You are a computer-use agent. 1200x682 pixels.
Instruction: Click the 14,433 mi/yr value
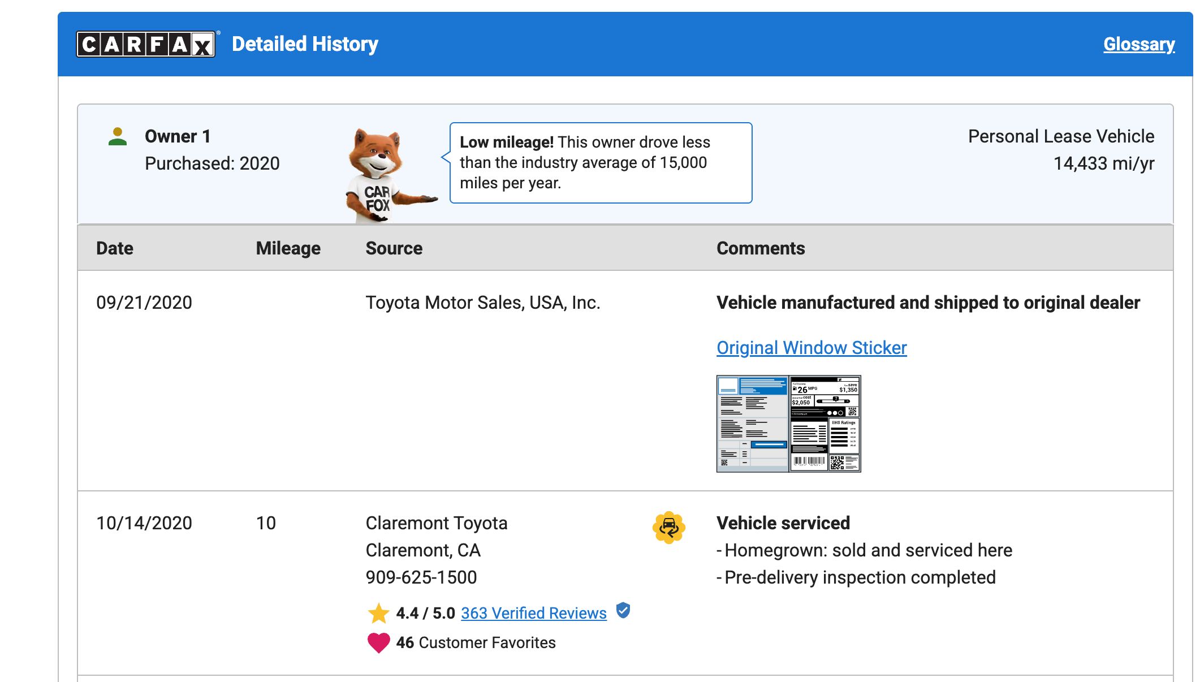(1104, 163)
